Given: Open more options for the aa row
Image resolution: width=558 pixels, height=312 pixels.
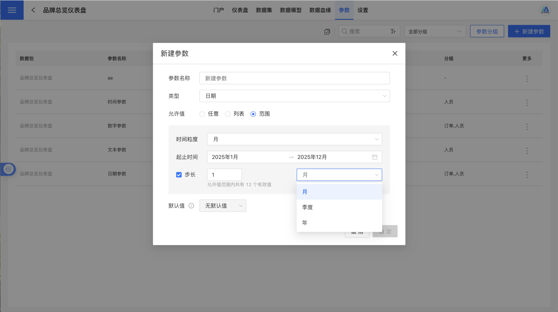Looking at the screenshot, I should tap(527, 79).
